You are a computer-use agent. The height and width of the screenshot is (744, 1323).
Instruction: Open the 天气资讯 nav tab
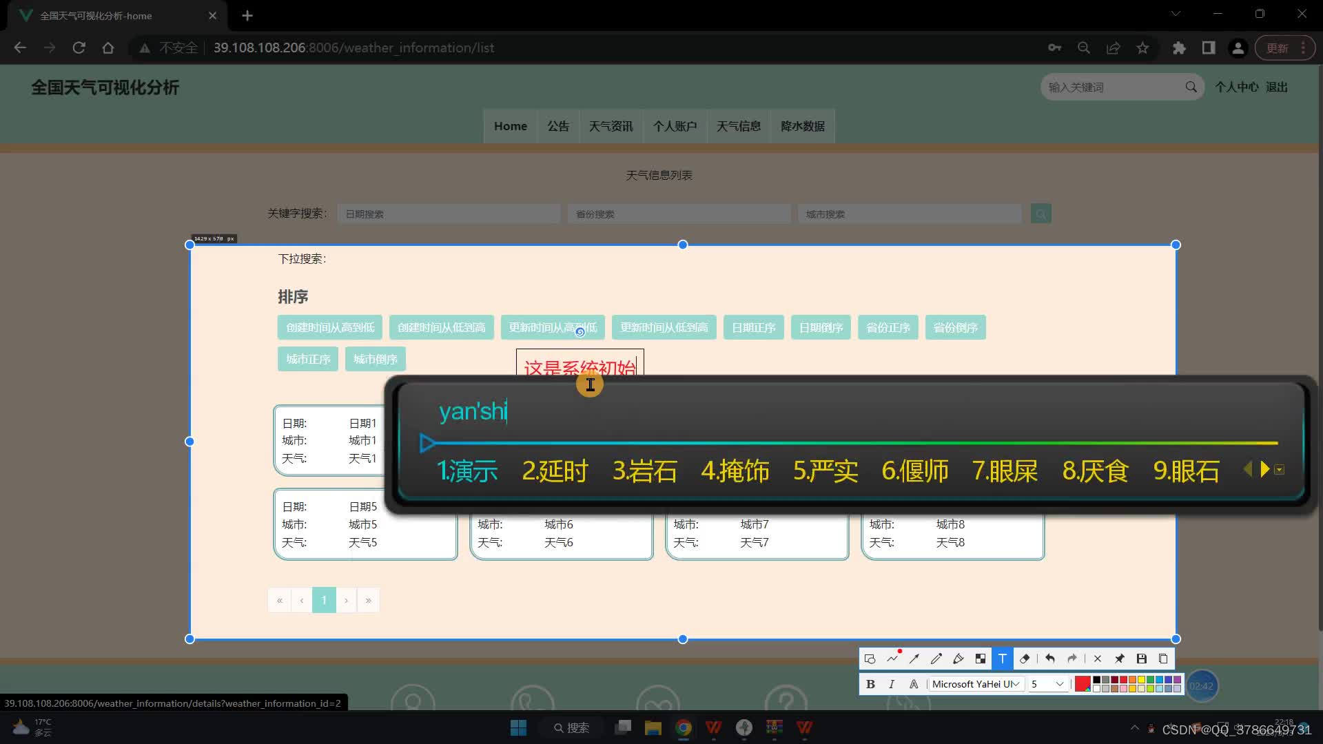pos(611,126)
